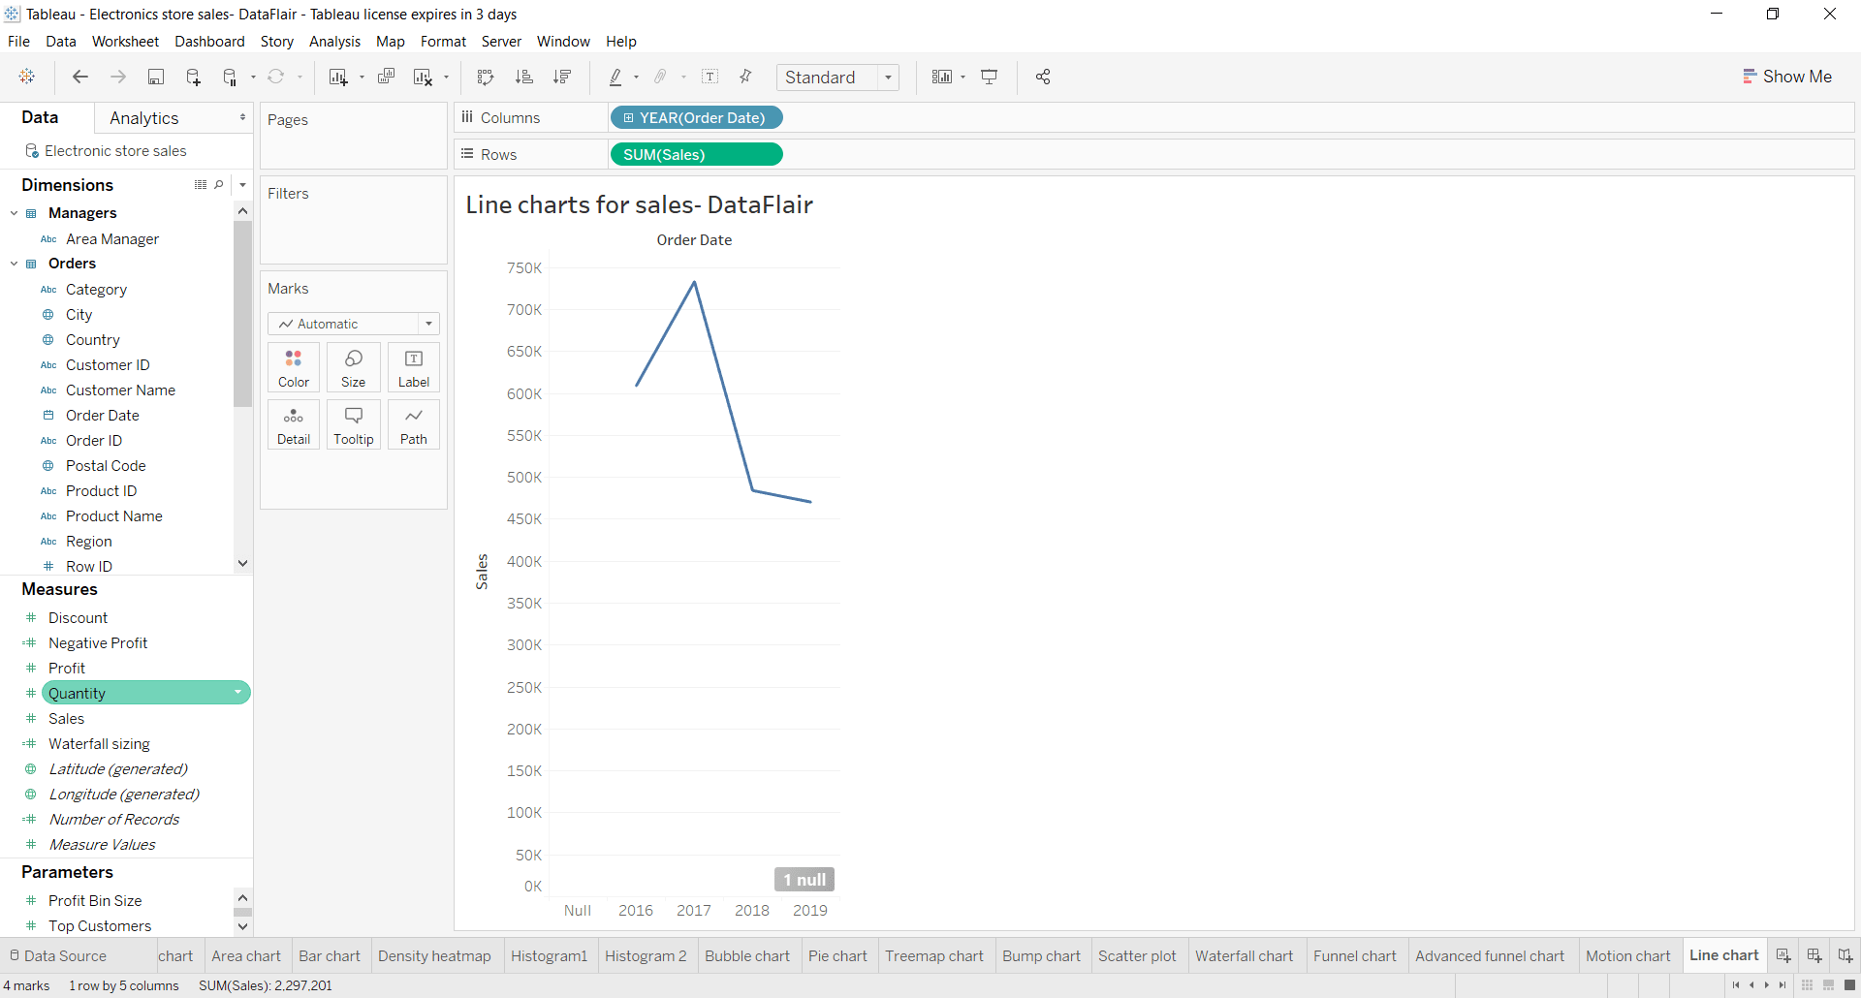This screenshot has width=1861, height=998.
Task: Open the Tooltip marks card
Action: (x=354, y=424)
